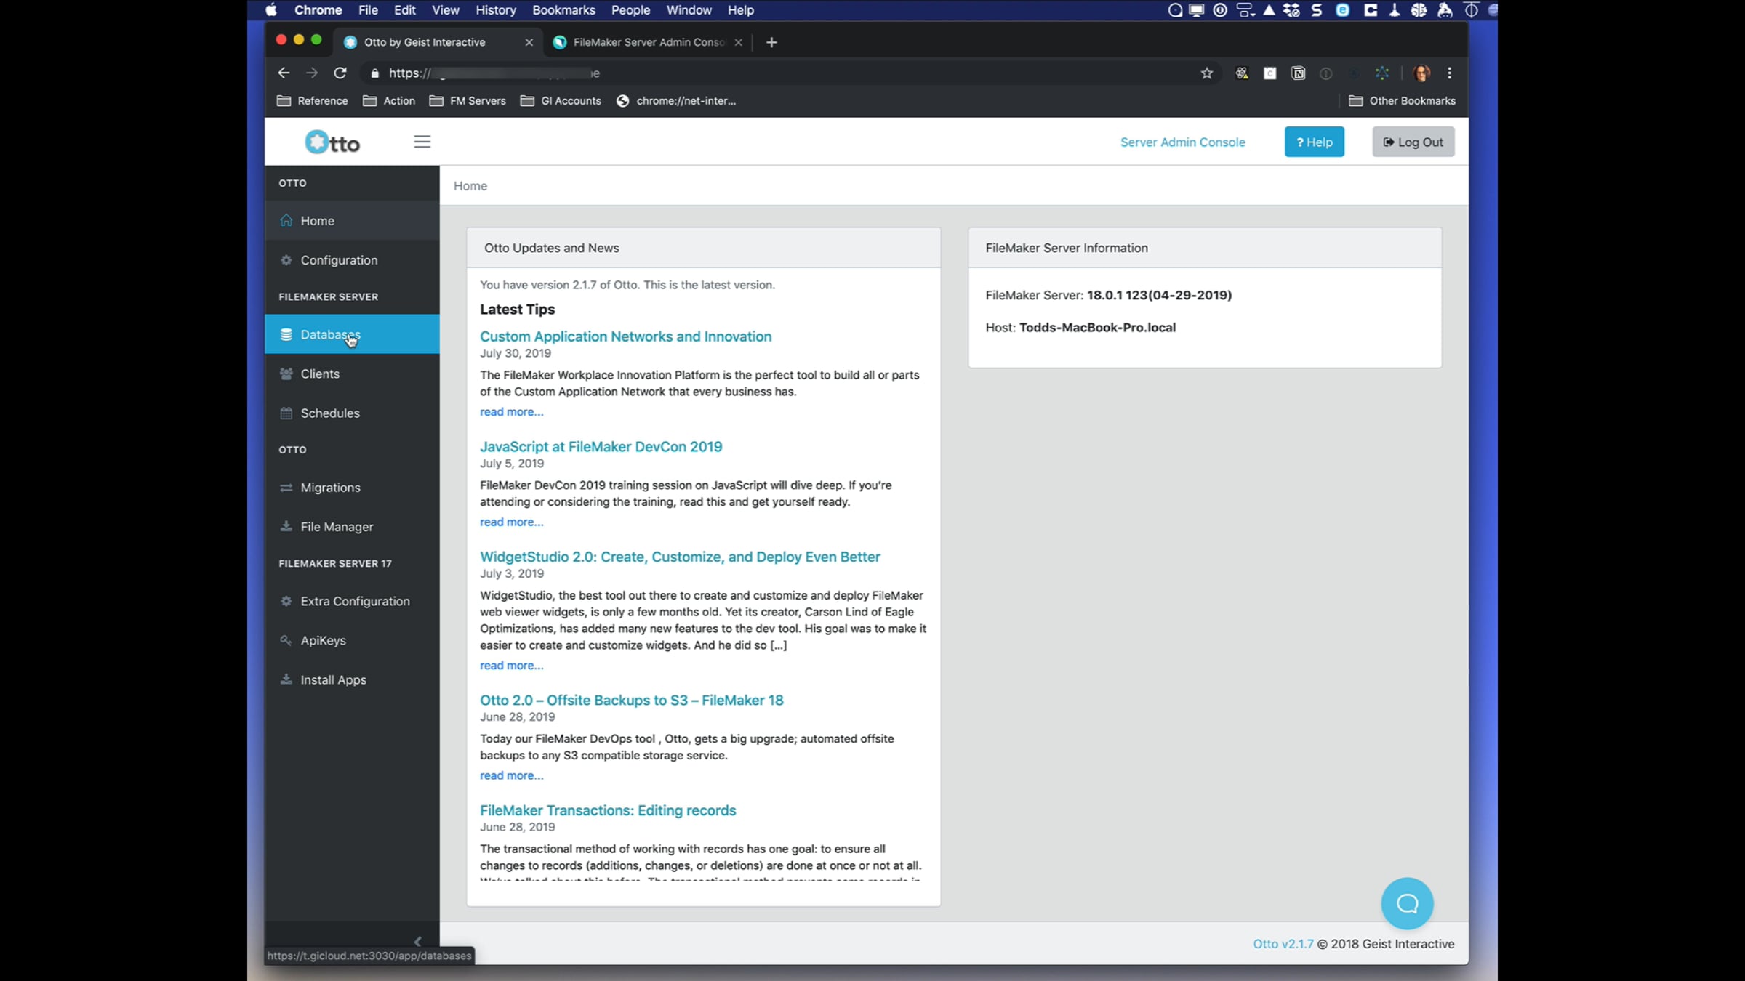Open Configuration in the sidebar

point(352,260)
